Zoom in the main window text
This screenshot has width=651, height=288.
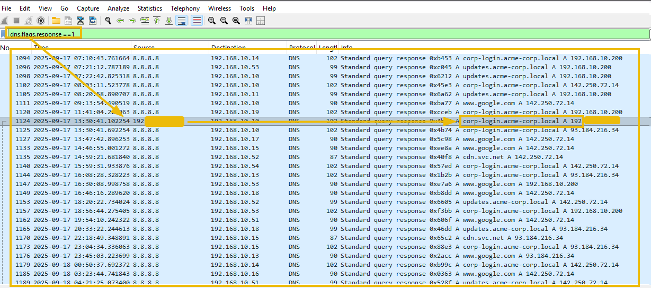point(211,21)
